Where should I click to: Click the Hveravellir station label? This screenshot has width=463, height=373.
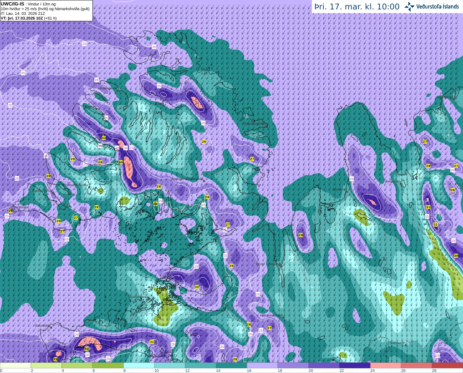coord(397,343)
